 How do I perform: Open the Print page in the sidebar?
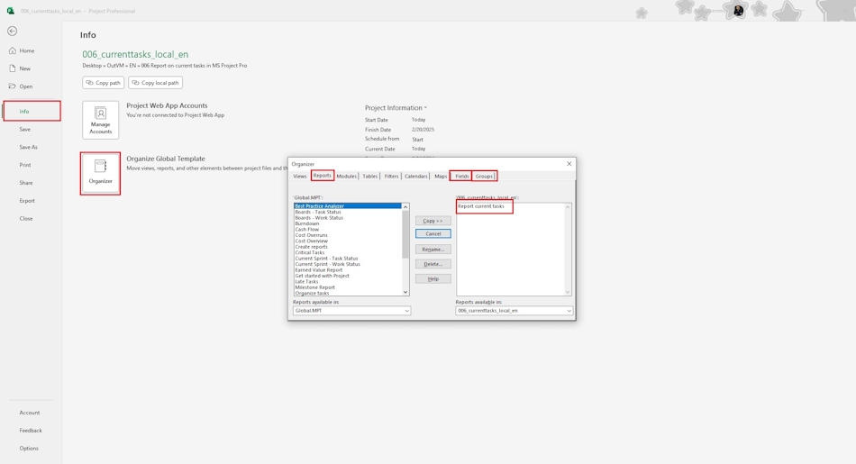click(25, 165)
